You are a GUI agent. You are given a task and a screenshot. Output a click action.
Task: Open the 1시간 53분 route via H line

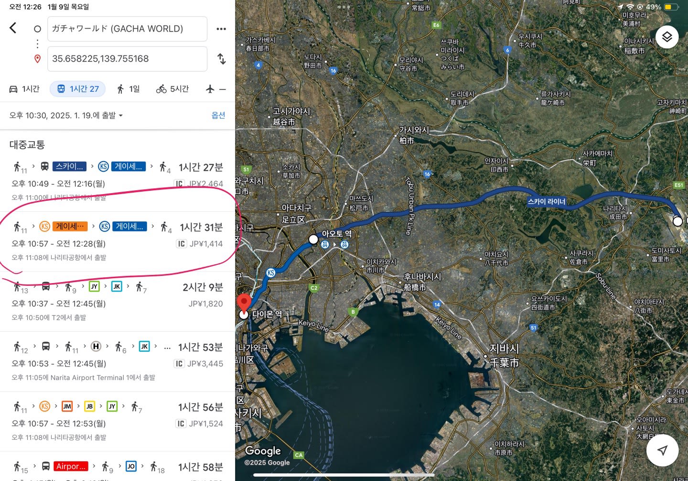[118, 361]
